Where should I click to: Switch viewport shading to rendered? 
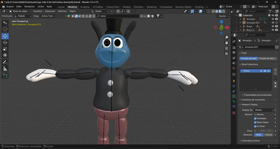click(x=224, y=11)
